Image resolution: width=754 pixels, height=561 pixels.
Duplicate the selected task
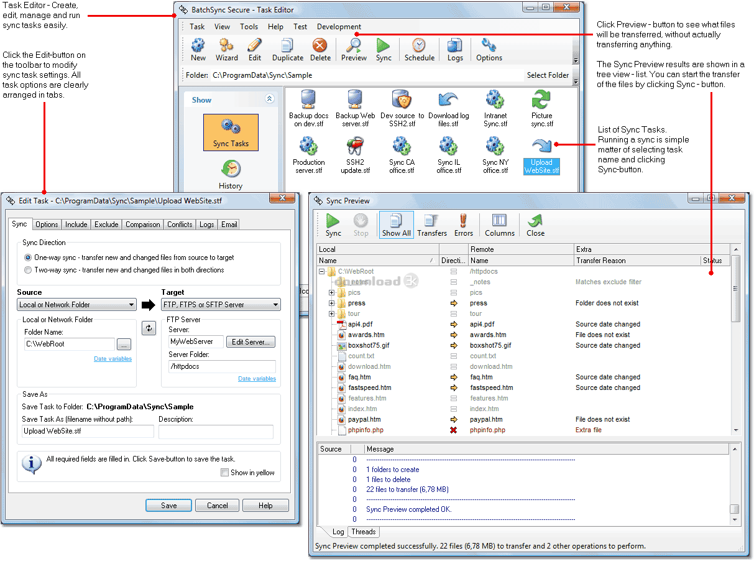click(287, 50)
